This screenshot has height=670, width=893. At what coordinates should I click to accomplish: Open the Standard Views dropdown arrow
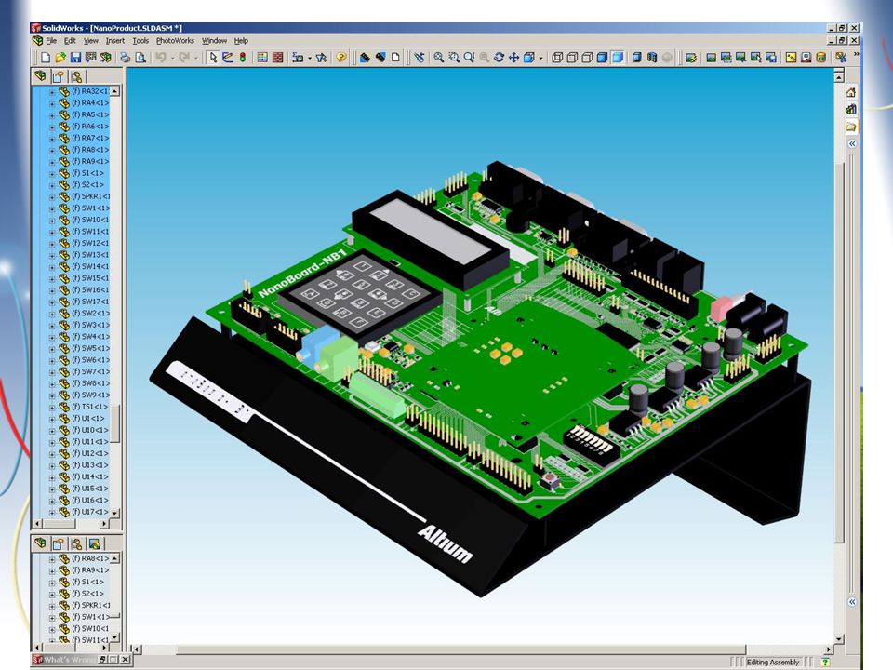pos(540,58)
